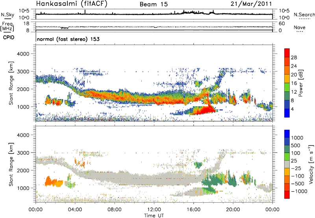The image size is (315, 218).
Task: Click the intense red echo patch near 17:00 below 1000 km
Action: 205,111
